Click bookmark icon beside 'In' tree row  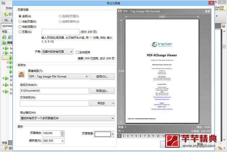[x=7, y=48]
